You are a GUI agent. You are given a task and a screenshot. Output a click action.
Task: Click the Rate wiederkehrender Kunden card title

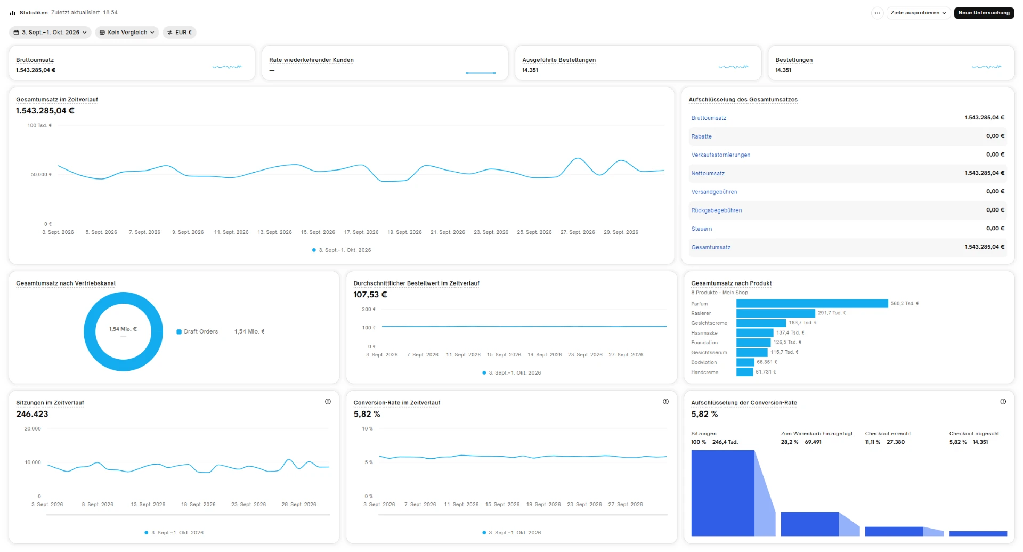coord(311,60)
